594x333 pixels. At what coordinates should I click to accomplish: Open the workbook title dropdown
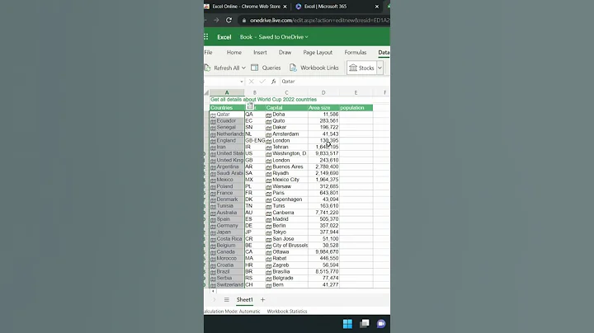[x=306, y=37]
